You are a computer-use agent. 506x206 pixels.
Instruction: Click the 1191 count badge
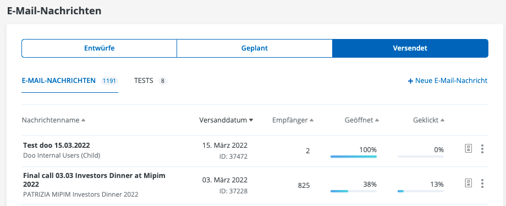[109, 81]
